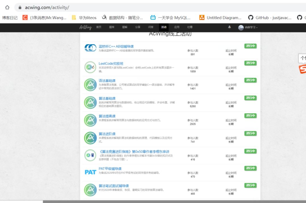Click 进行中 badge for 算法笔试面试辅导课
The height and width of the screenshot is (203, 306).
[250, 186]
